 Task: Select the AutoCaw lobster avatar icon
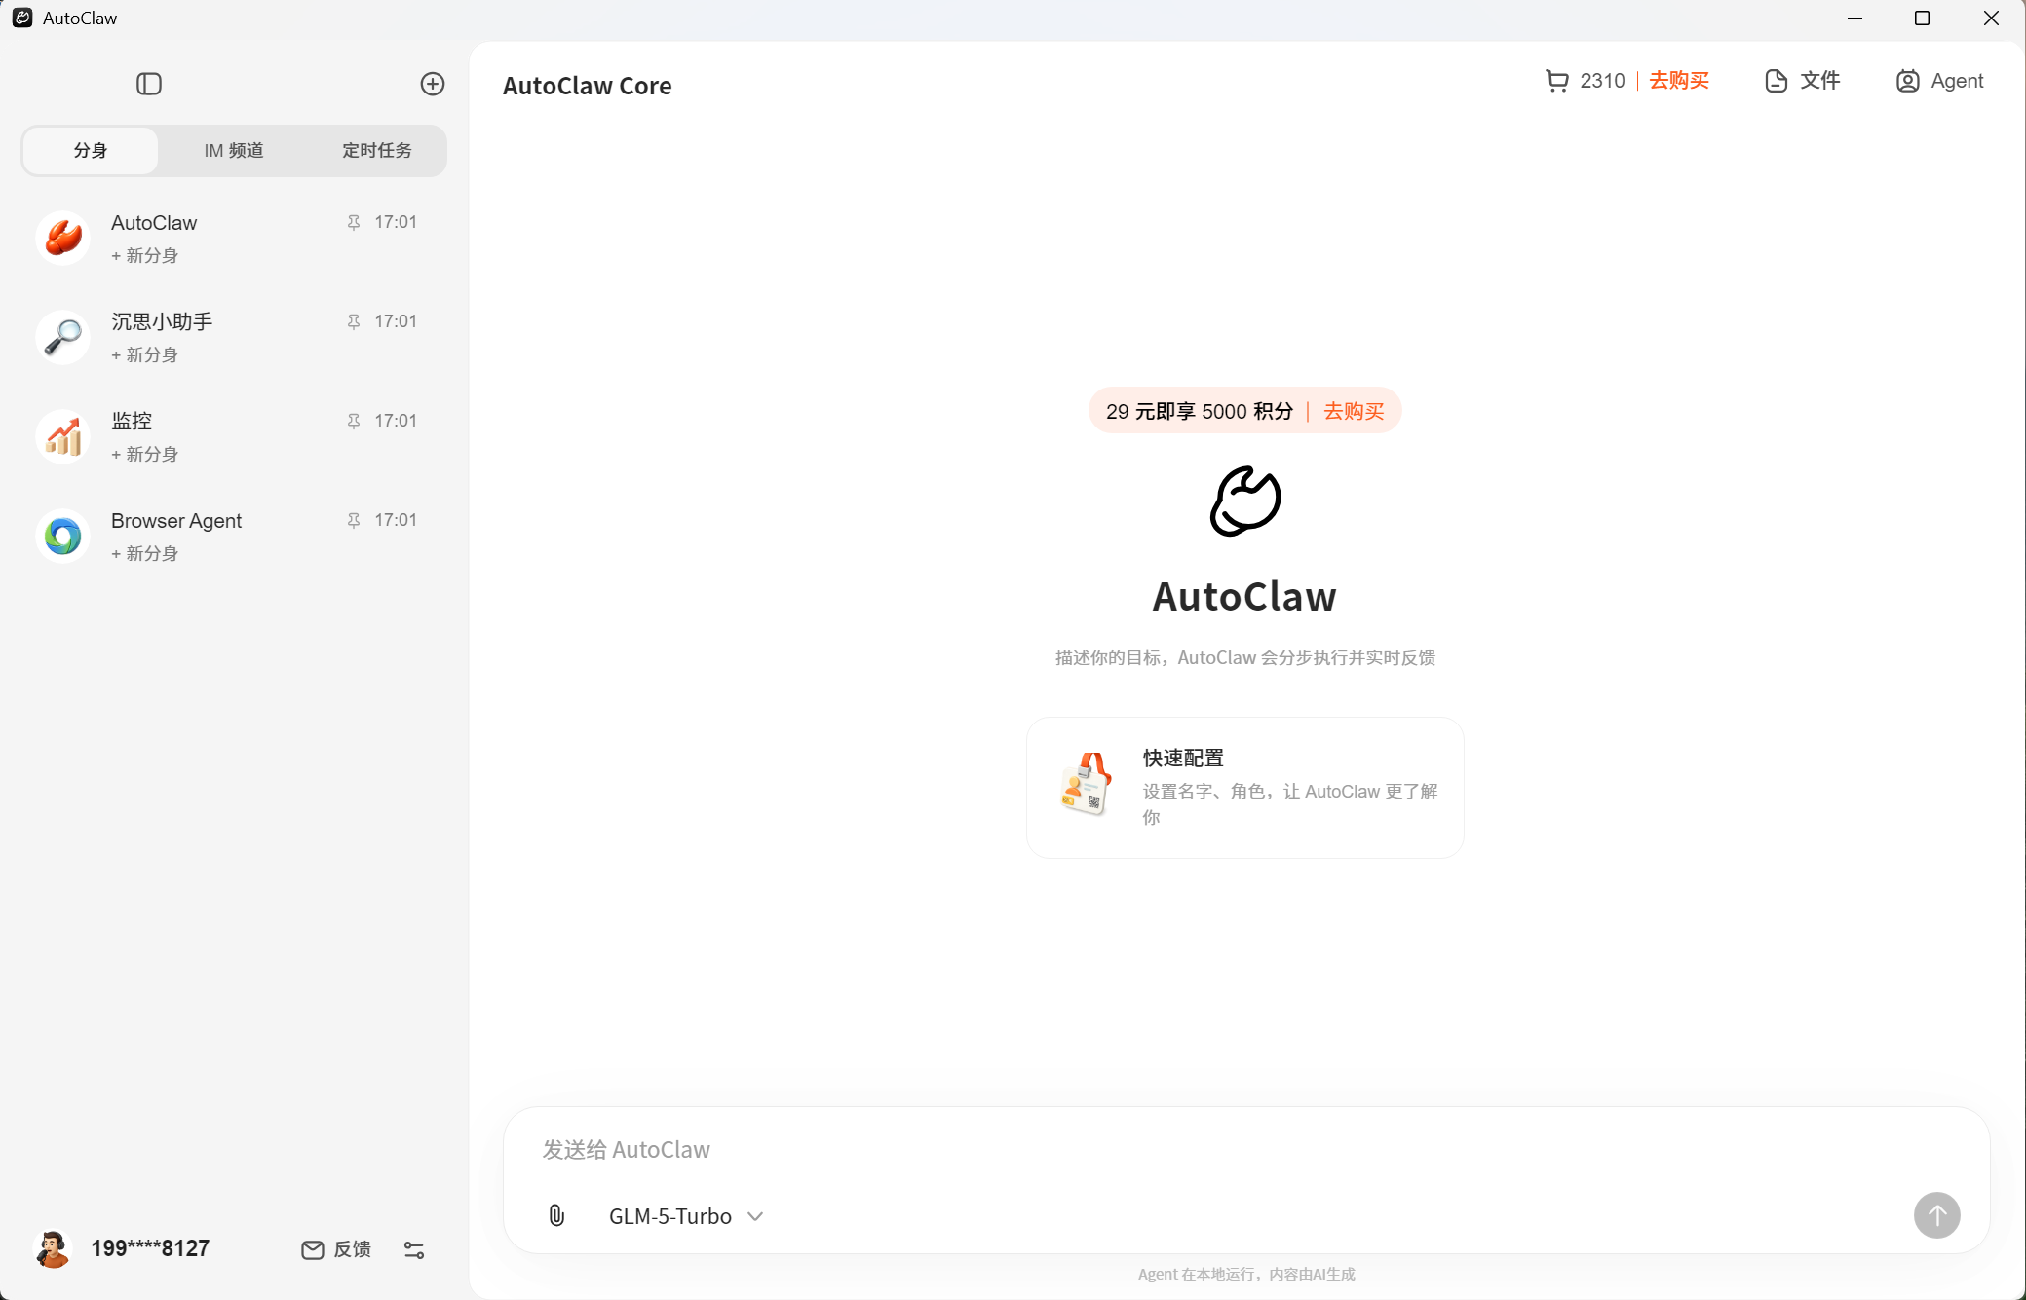(x=63, y=238)
